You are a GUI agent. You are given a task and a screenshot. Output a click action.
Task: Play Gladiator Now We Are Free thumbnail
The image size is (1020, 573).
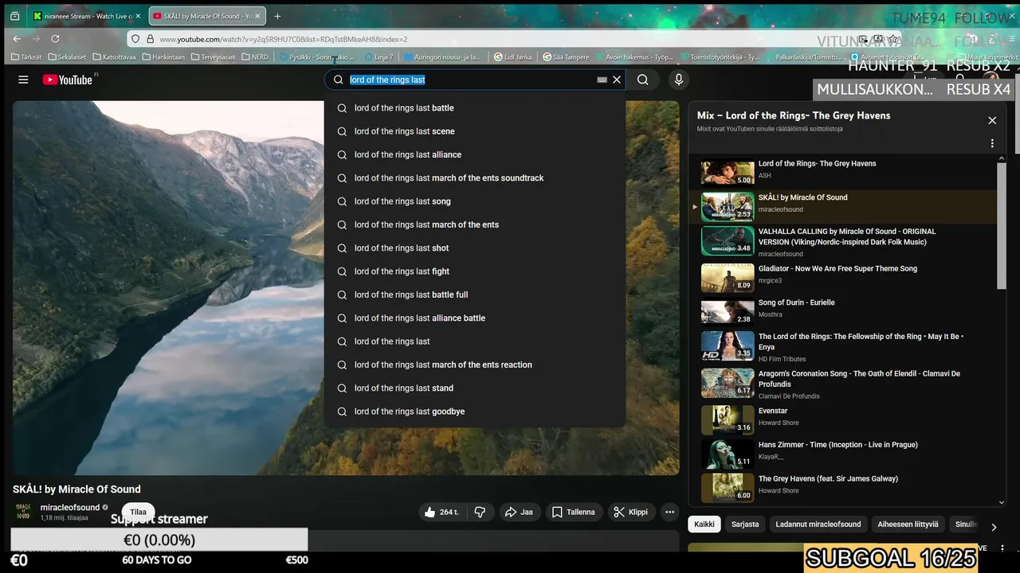(x=728, y=278)
